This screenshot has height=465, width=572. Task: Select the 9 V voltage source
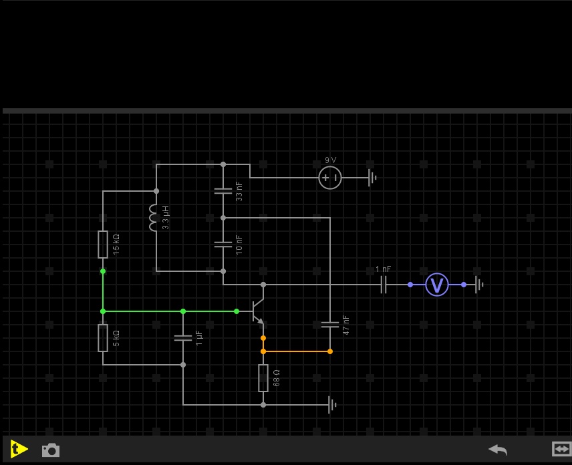click(x=330, y=178)
